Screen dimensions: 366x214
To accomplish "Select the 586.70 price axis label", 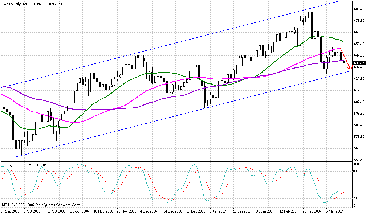I will pyautogui.click(x=359, y=125).
